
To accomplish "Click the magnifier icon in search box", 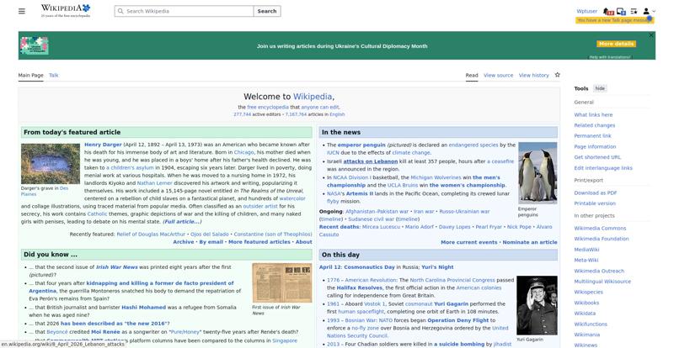I will [x=120, y=11].
